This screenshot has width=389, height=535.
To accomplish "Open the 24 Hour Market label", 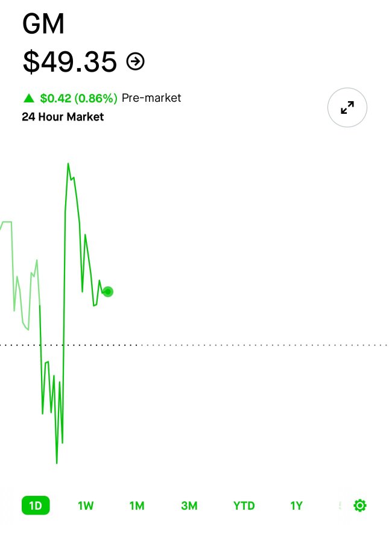I will (63, 117).
